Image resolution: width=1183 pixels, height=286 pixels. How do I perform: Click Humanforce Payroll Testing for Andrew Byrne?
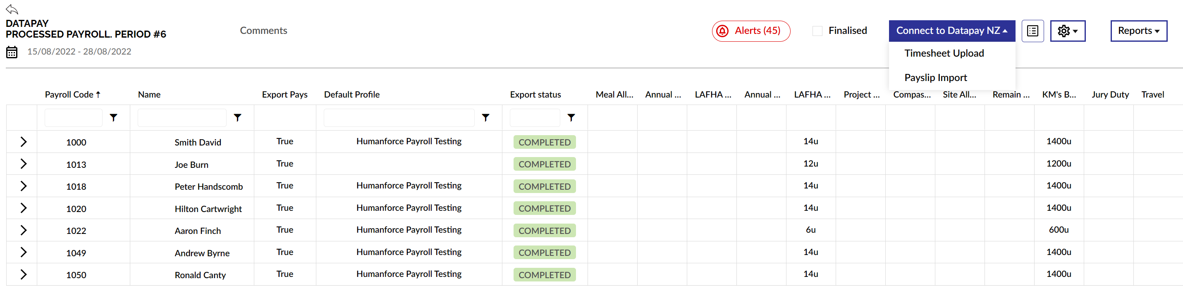[x=409, y=252]
